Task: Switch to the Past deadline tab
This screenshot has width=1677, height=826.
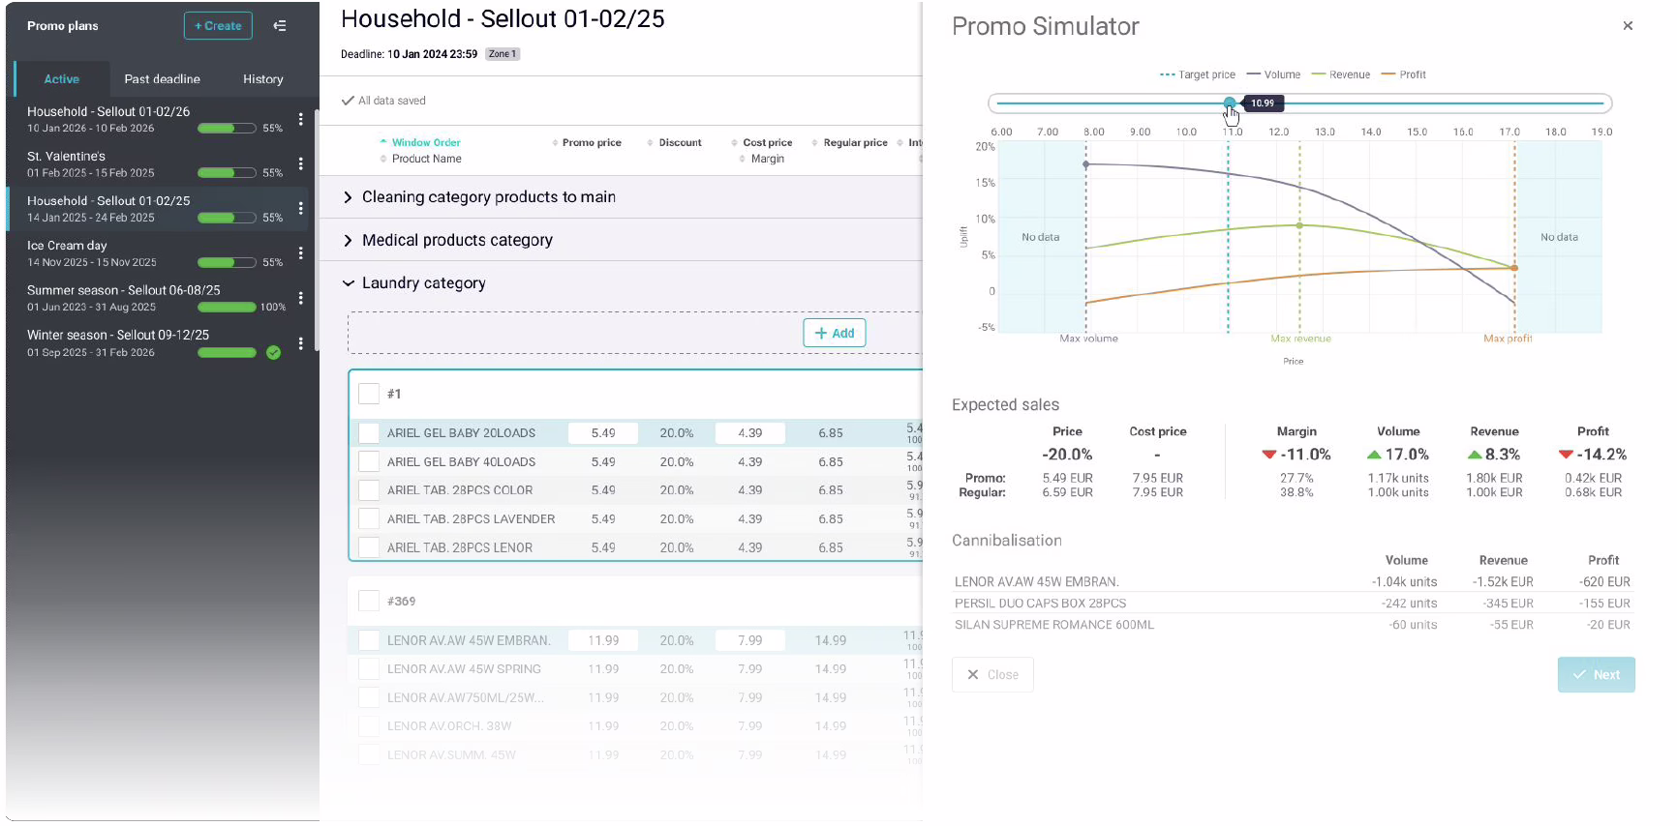Action: (x=162, y=79)
